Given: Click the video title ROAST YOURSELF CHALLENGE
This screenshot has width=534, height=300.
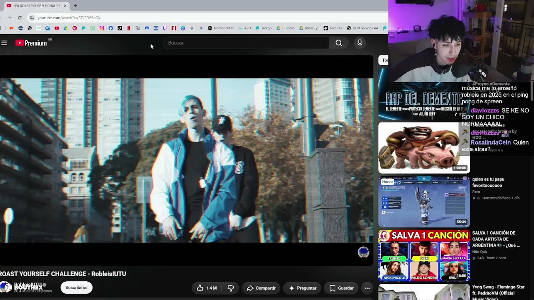Looking at the screenshot, I should click(x=63, y=274).
